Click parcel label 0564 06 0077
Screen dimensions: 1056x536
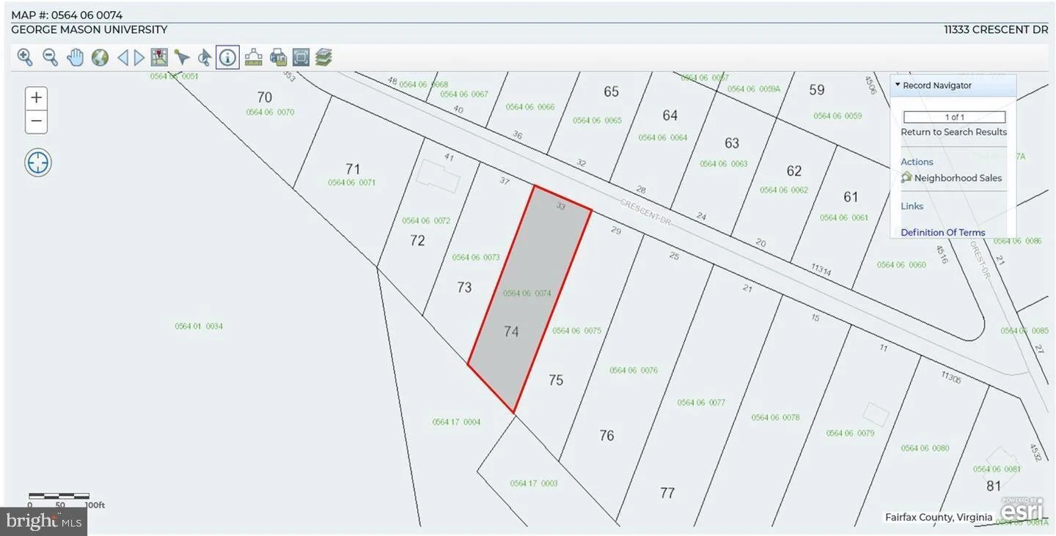[x=701, y=402]
